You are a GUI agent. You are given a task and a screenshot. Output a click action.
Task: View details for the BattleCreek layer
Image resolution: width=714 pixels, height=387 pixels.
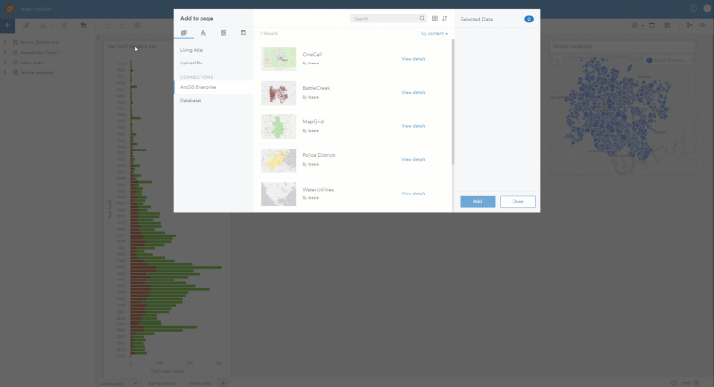(x=414, y=92)
